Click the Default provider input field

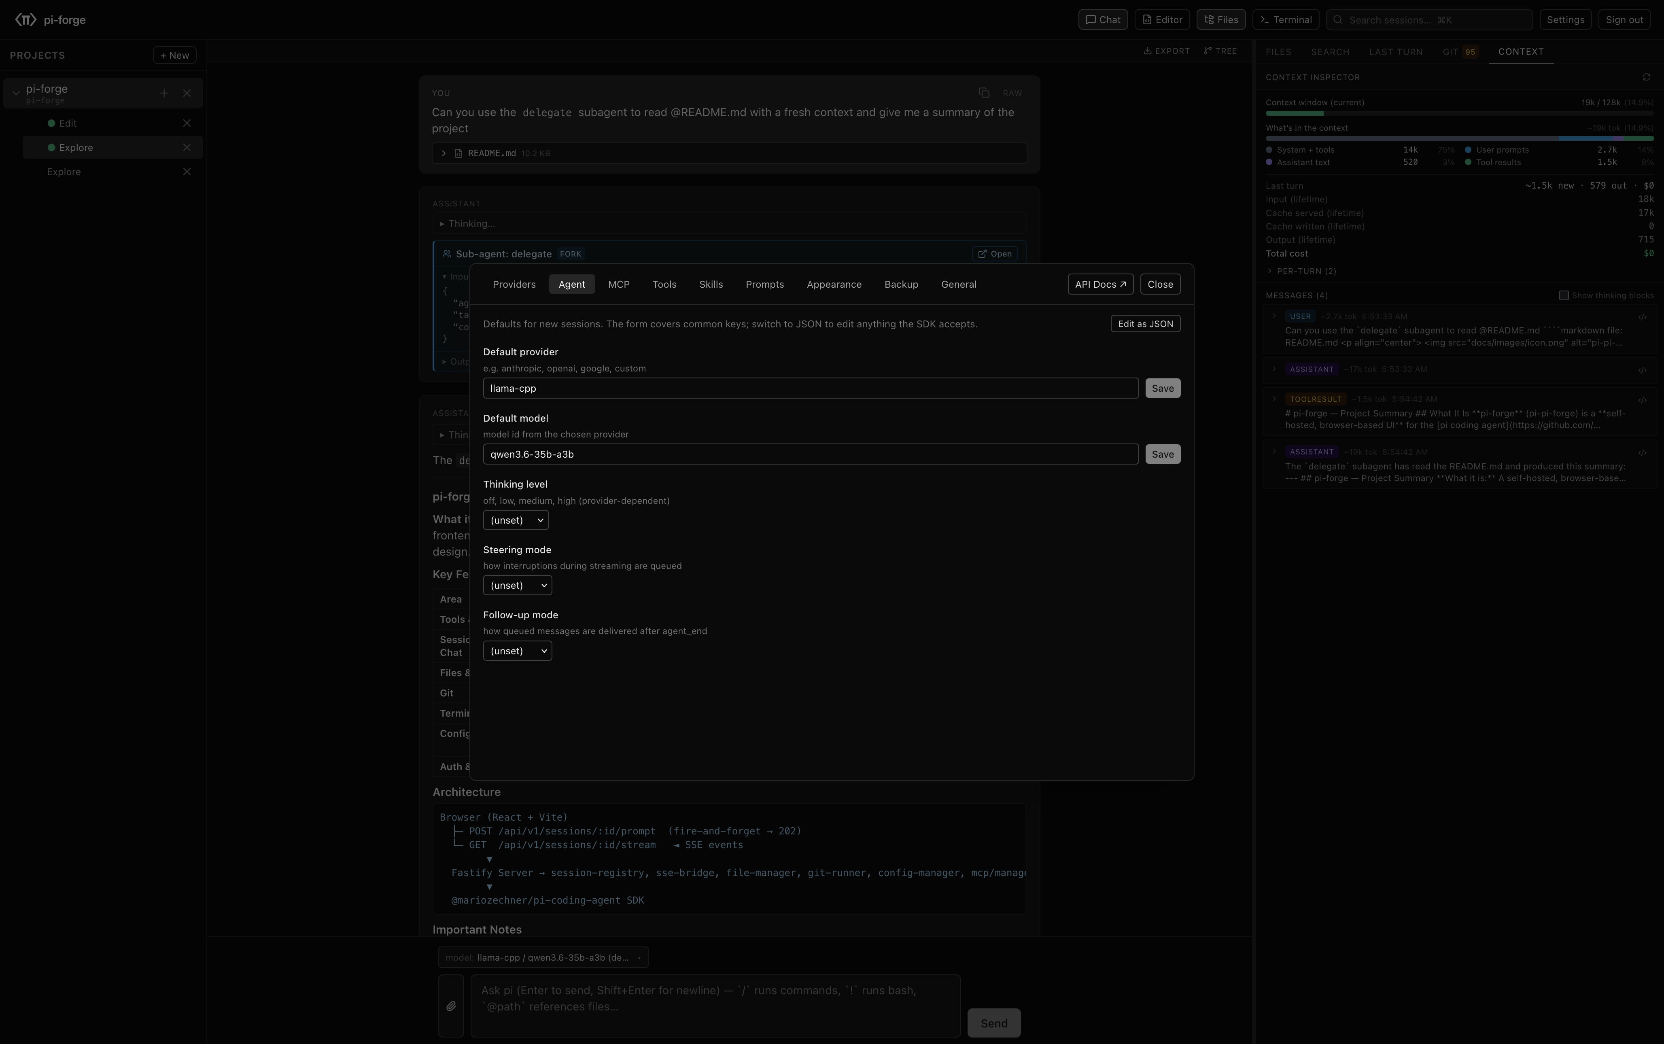[811, 388]
